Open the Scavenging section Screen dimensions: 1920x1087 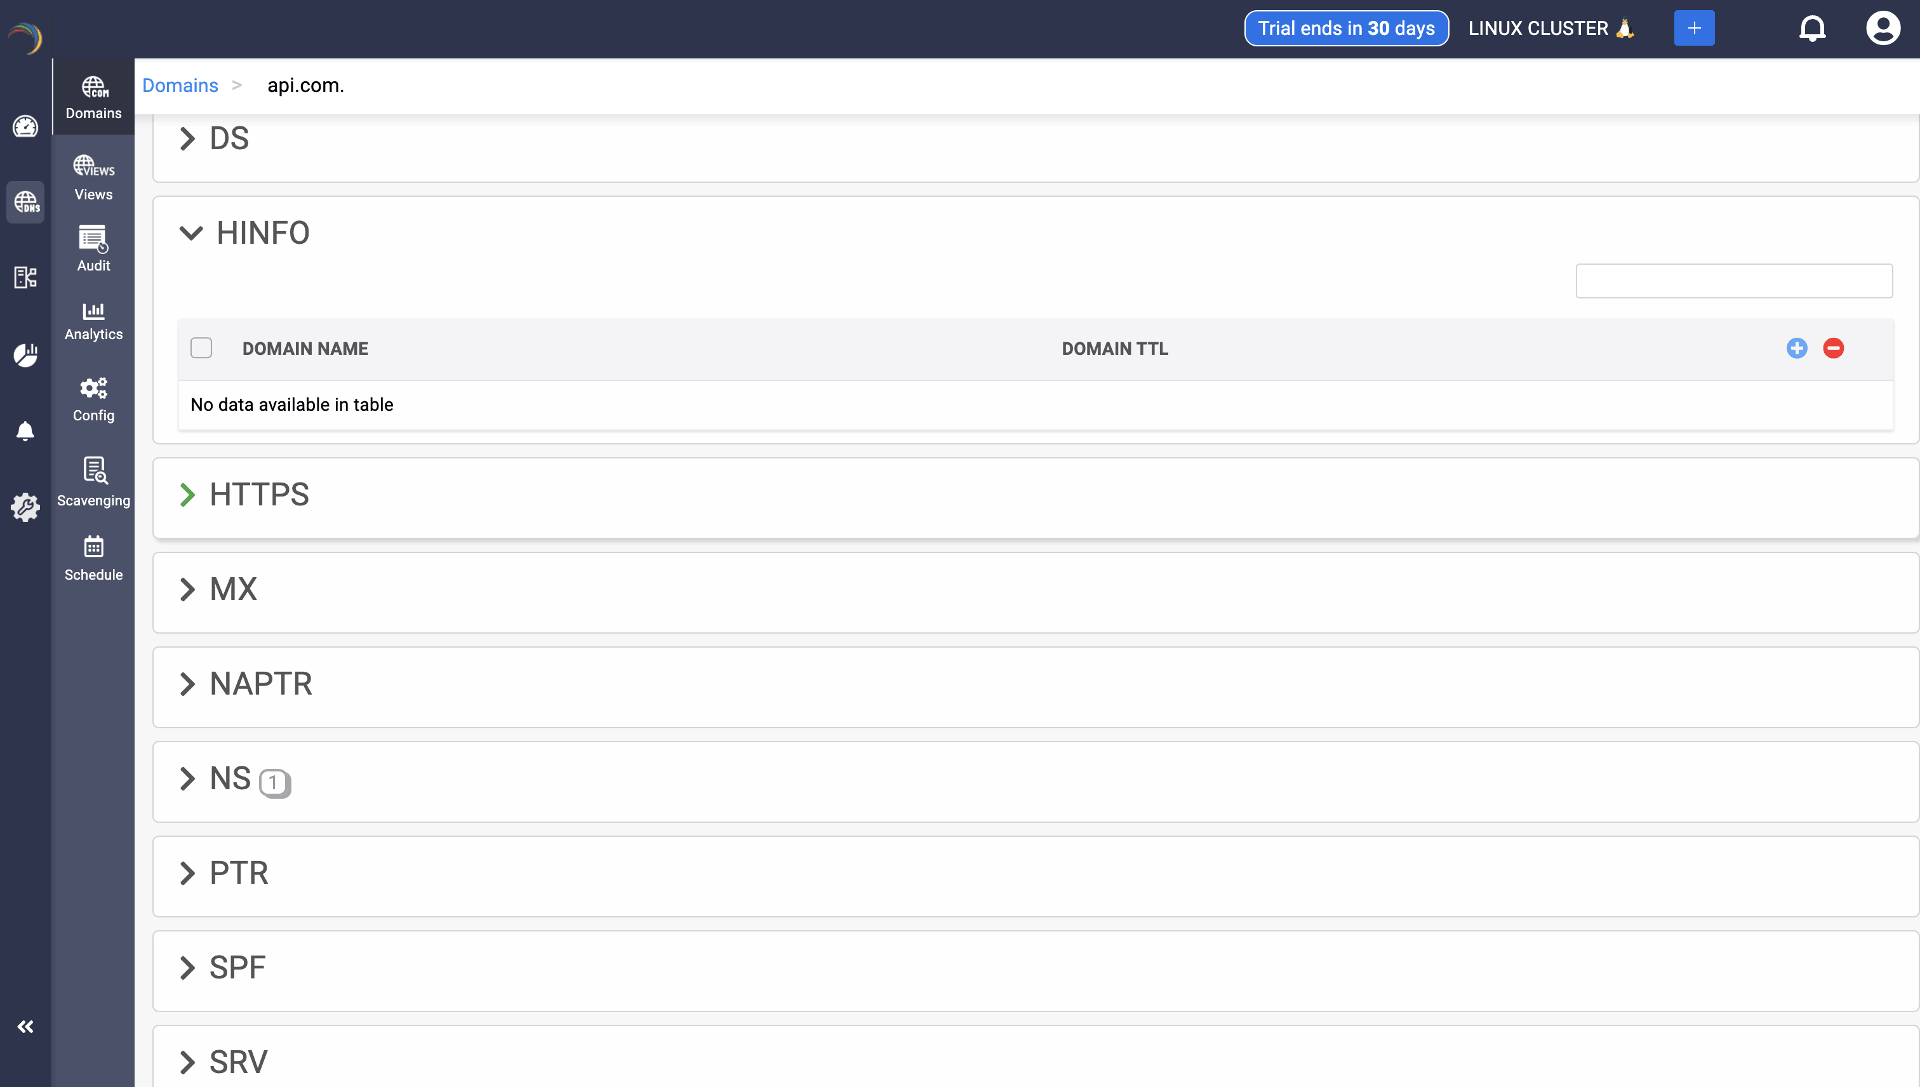[93, 483]
